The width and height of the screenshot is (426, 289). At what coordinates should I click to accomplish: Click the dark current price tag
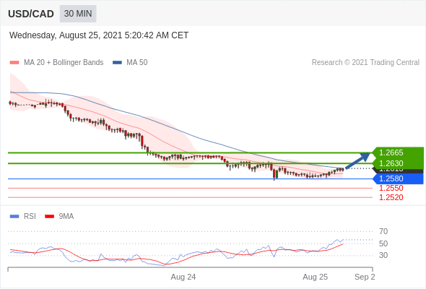click(399, 171)
